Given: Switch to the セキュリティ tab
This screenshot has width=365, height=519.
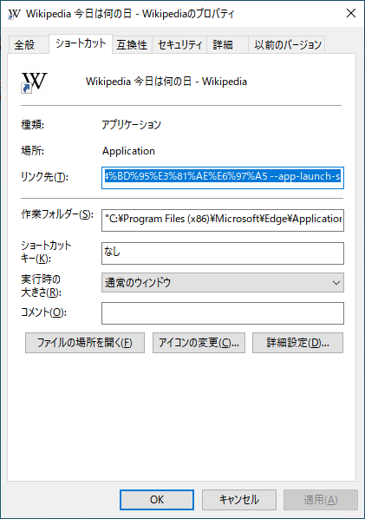Looking at the screenshot, I should [179, 44].
